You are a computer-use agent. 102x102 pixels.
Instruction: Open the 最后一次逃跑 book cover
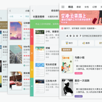pos(67,87)
